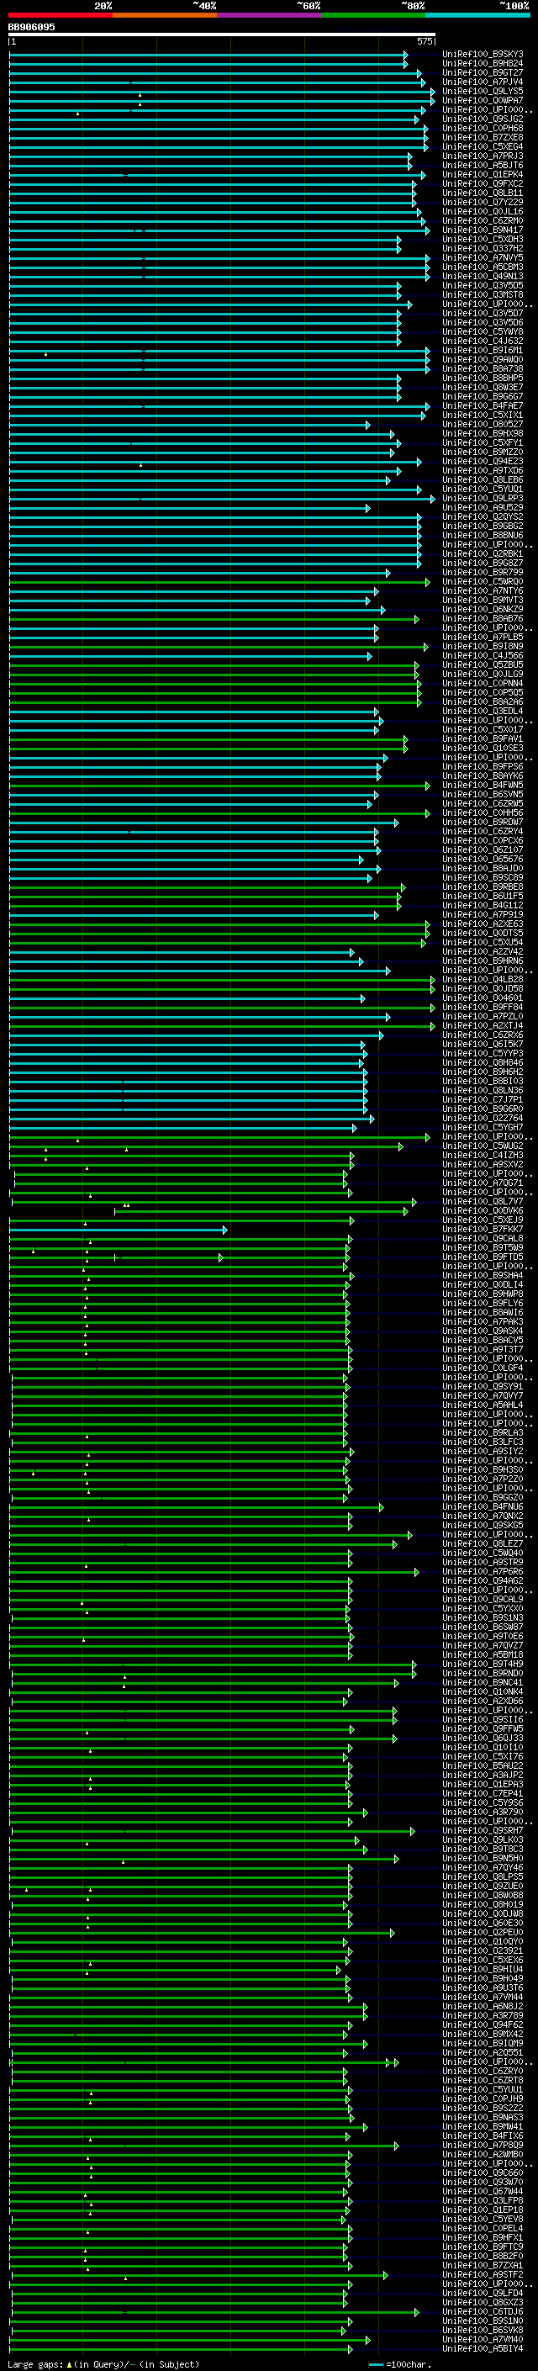This screenshot has width=538, height=2371.
Task: Select hit UniRef100_A2ZV42
Action: pyautogui.click(x=483, y=952)
